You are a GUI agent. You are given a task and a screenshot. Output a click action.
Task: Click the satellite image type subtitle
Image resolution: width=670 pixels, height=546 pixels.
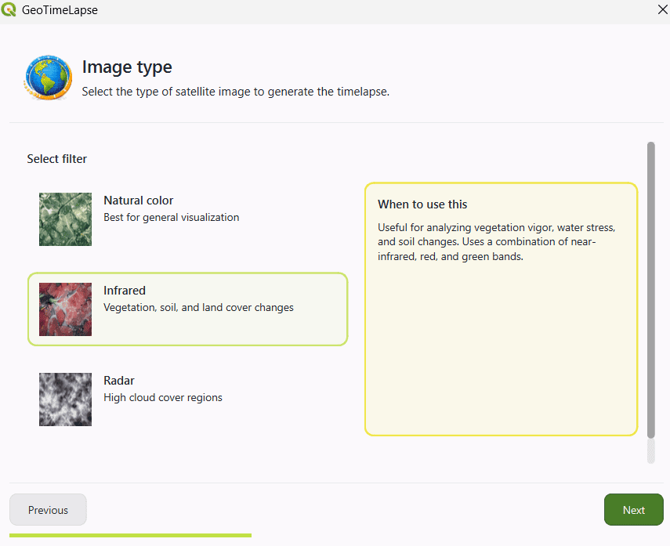tap(235, 92)
